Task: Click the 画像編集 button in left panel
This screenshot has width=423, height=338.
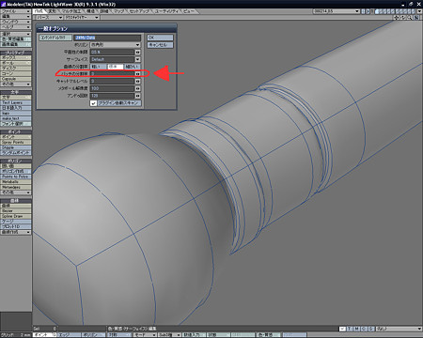Action: click(16, 44)
